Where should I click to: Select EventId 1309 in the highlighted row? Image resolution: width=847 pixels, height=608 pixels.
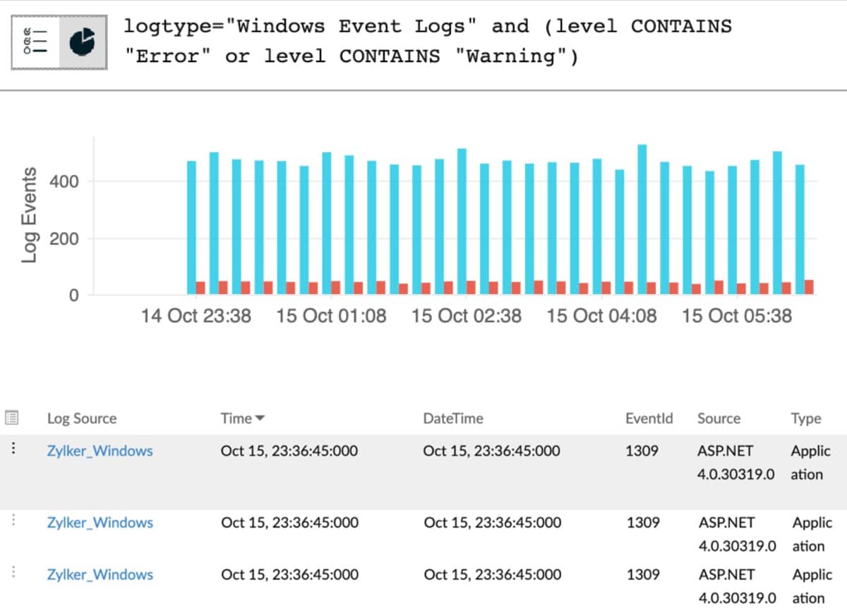[x=642, y=451]
